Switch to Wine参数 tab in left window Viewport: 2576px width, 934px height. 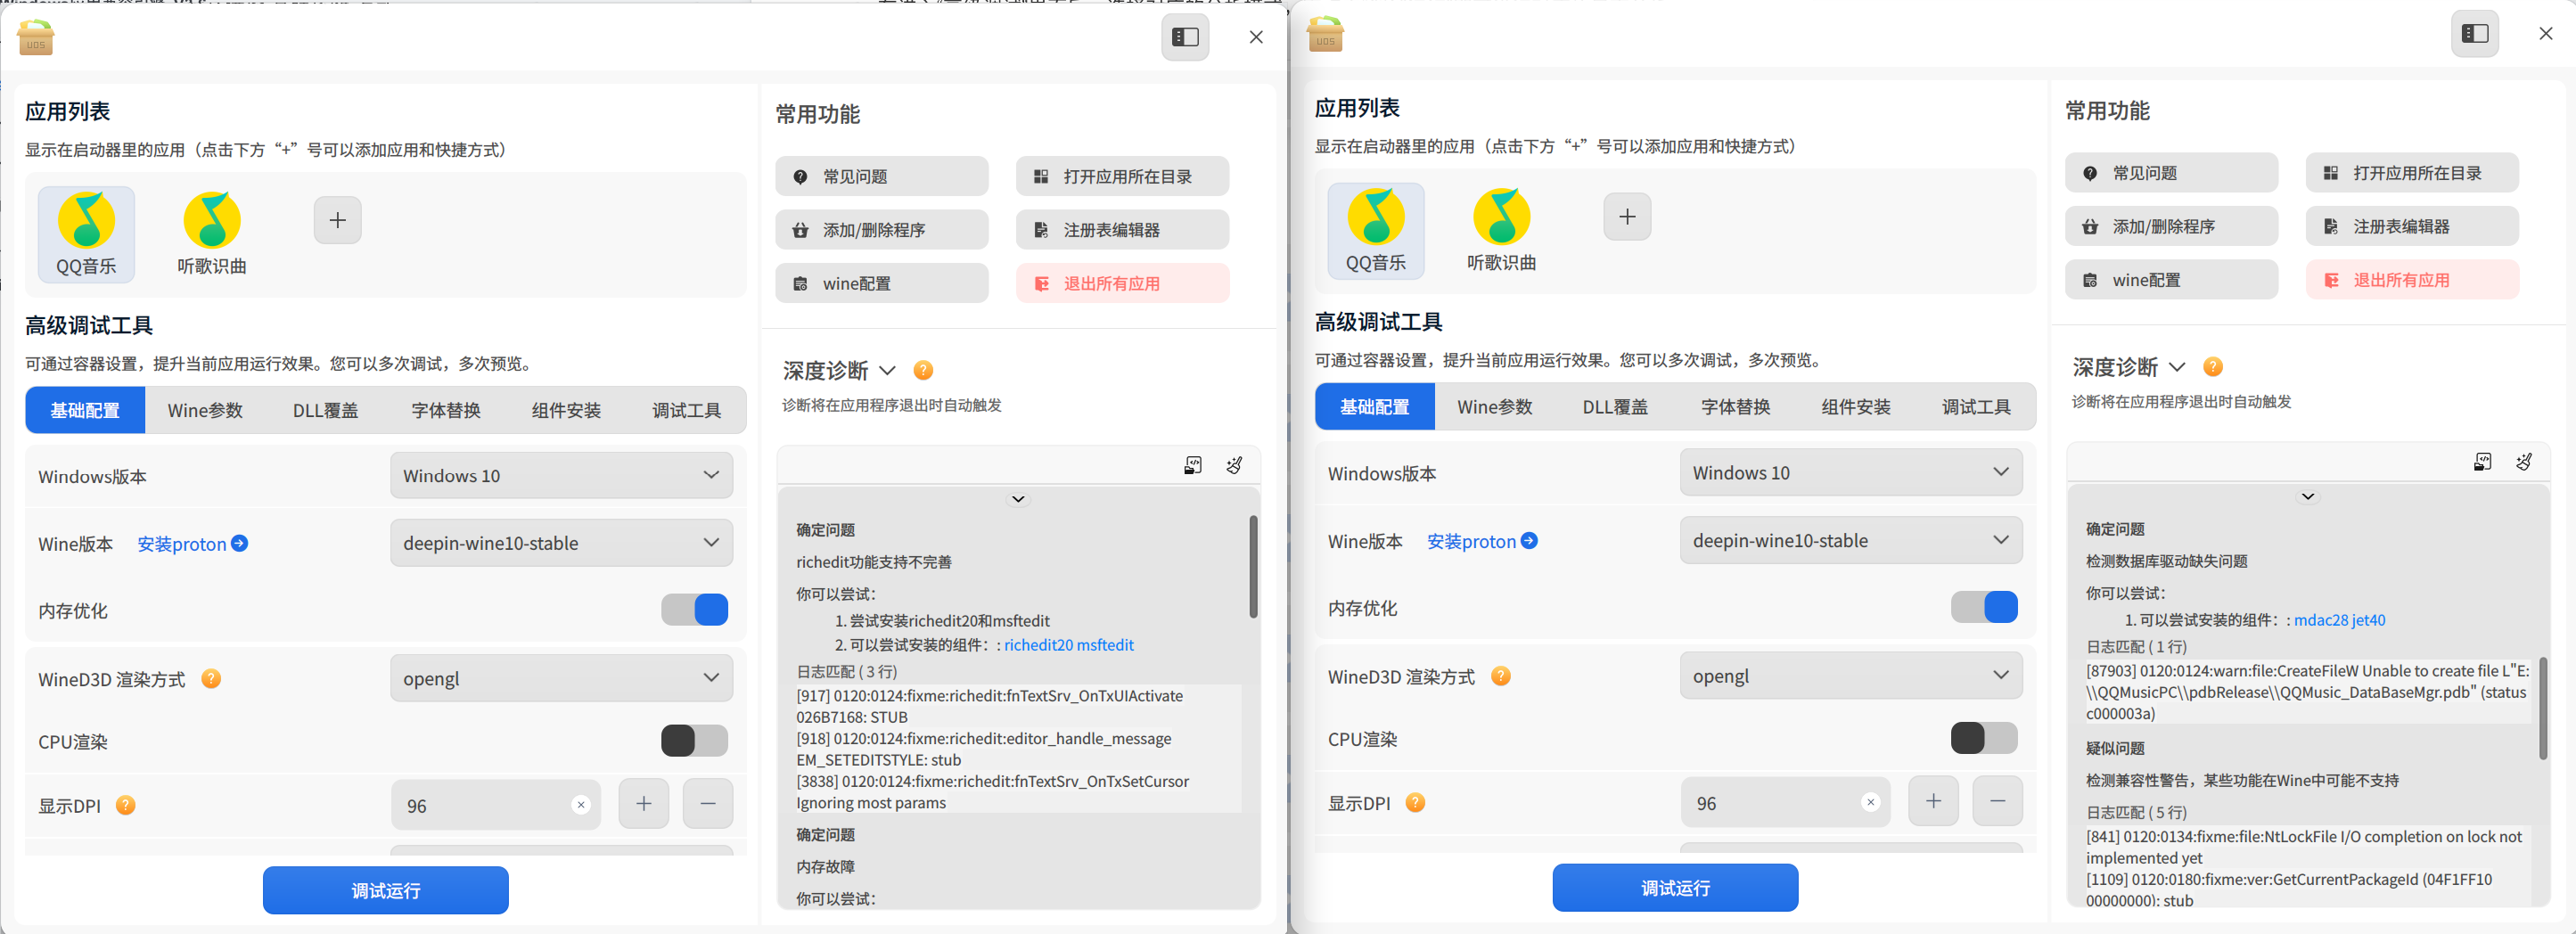[205, 410]
